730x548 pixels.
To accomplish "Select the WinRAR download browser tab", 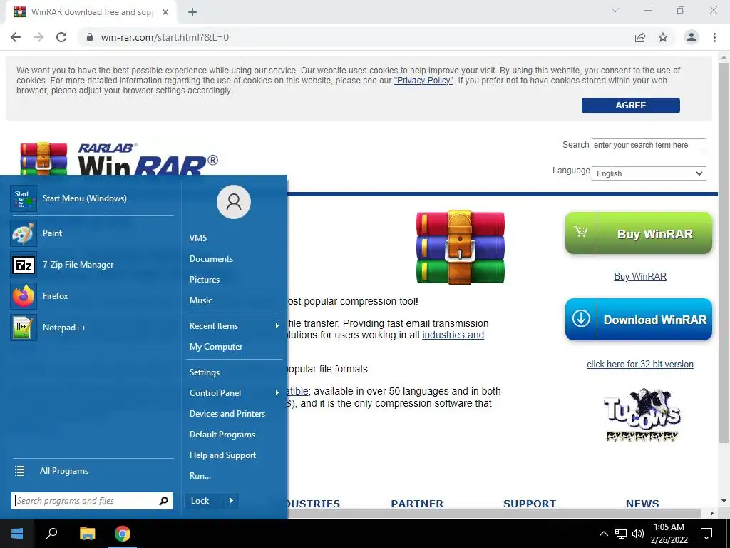I will point(91,13).
